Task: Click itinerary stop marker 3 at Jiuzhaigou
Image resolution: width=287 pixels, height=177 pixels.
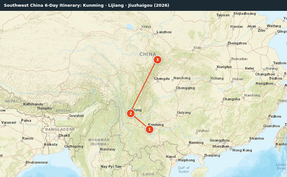Action: coord(158,60)
